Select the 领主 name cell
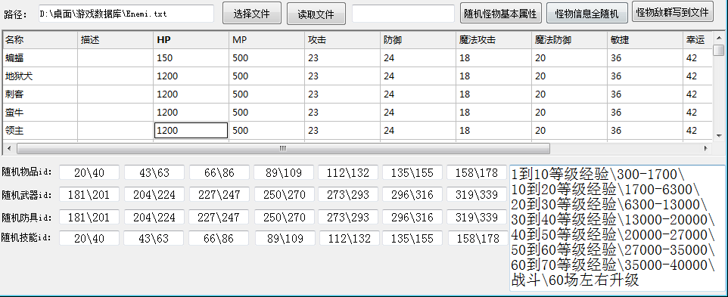Viewport: 728px width, 297px height. 40,131
